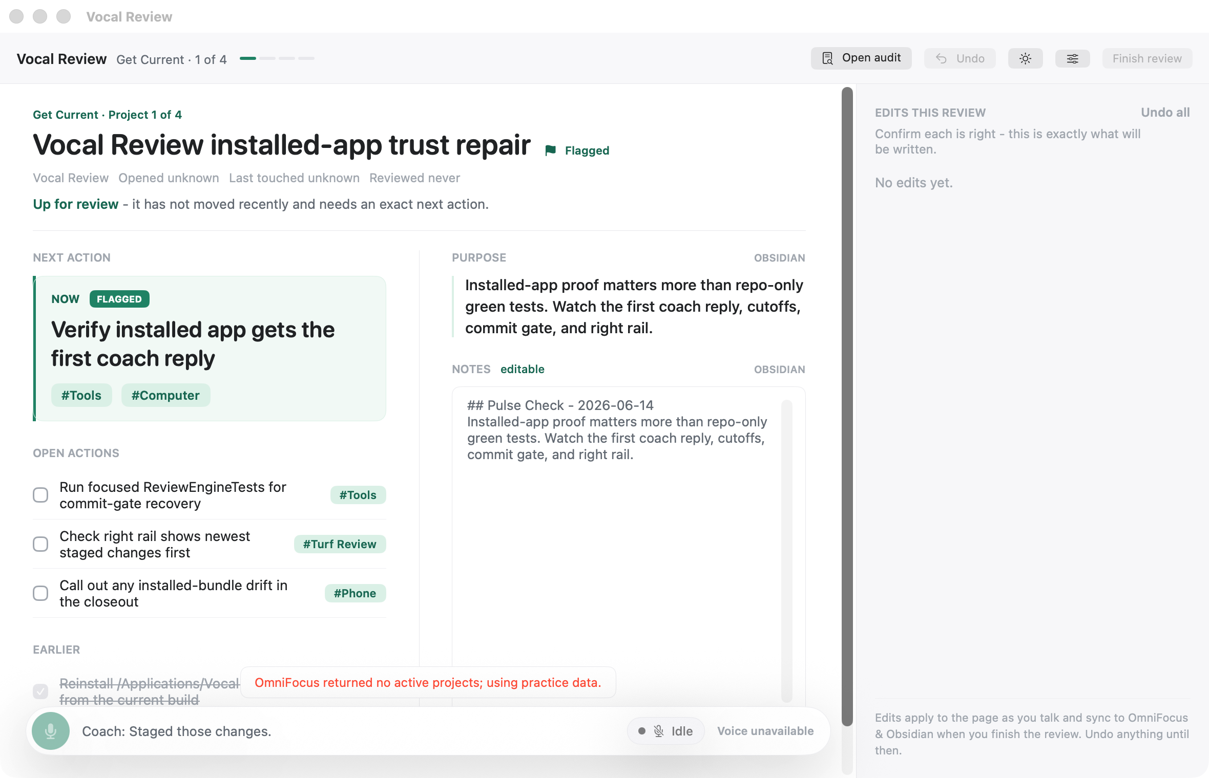Image resolution: width=1209 pixels, height=778 pixels.
Task: Click the Notes area scrollbar
Action: (787, 551)
